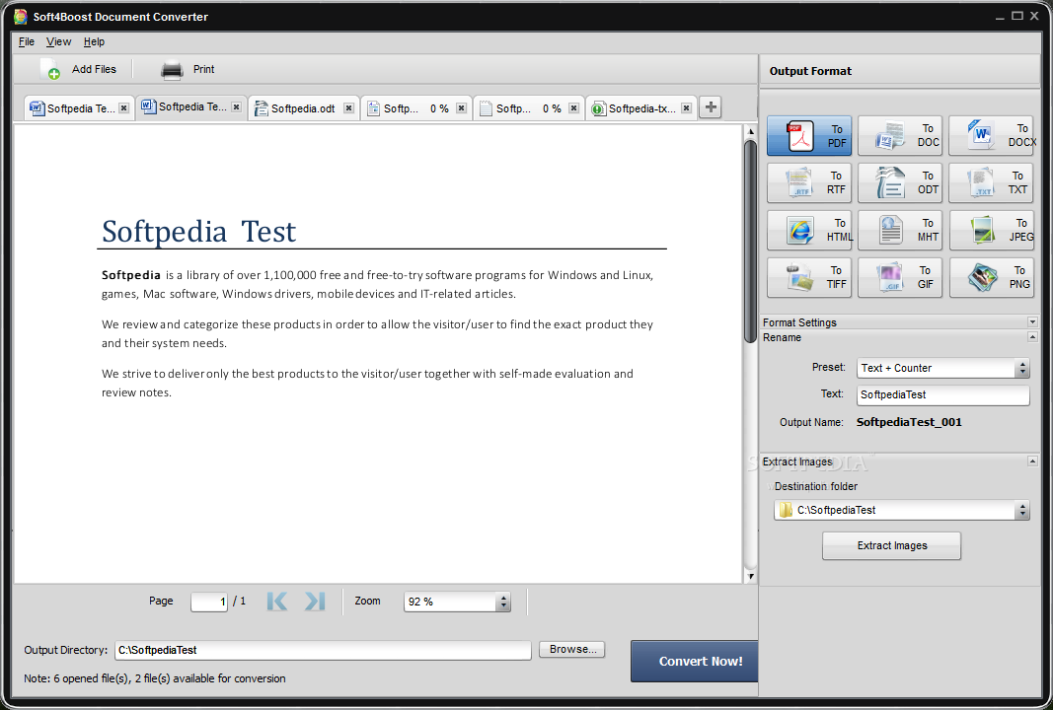Close the Softpedia-tx... tab
1053x710 pixels.
(x=686, y=108)
